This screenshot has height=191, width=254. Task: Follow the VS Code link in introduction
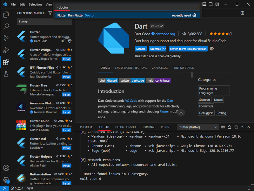coord(131,100)
